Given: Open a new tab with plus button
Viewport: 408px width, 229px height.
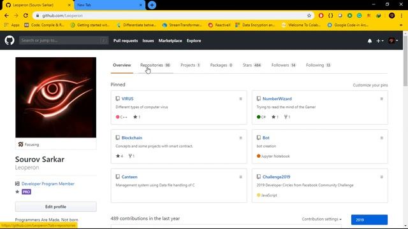Looking at the screenshot, I should coord(152,5).
